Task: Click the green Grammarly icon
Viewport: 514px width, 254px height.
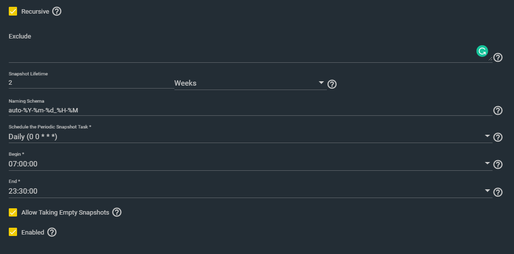Action: coord(482,51)
